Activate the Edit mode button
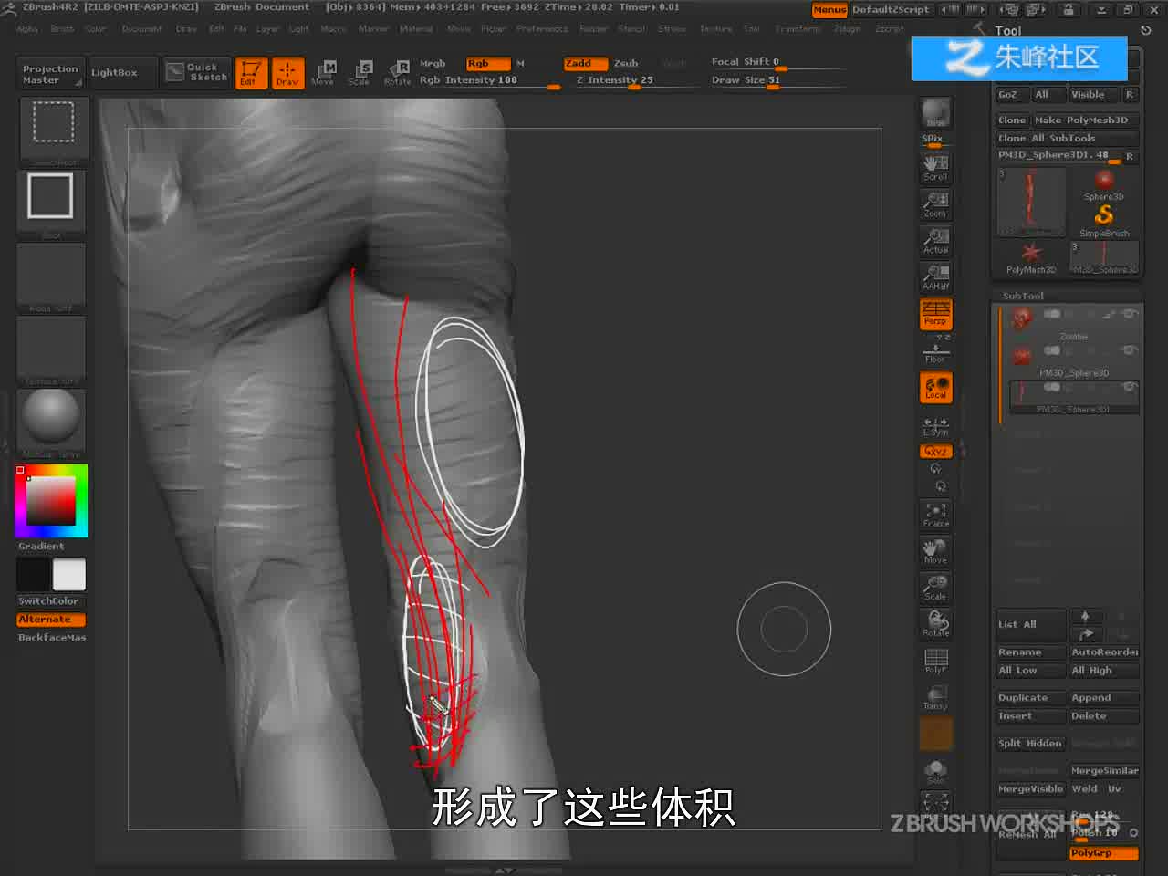Image resolution: width=1168 pixels, height=876 pixels. (x=251, y=72)
